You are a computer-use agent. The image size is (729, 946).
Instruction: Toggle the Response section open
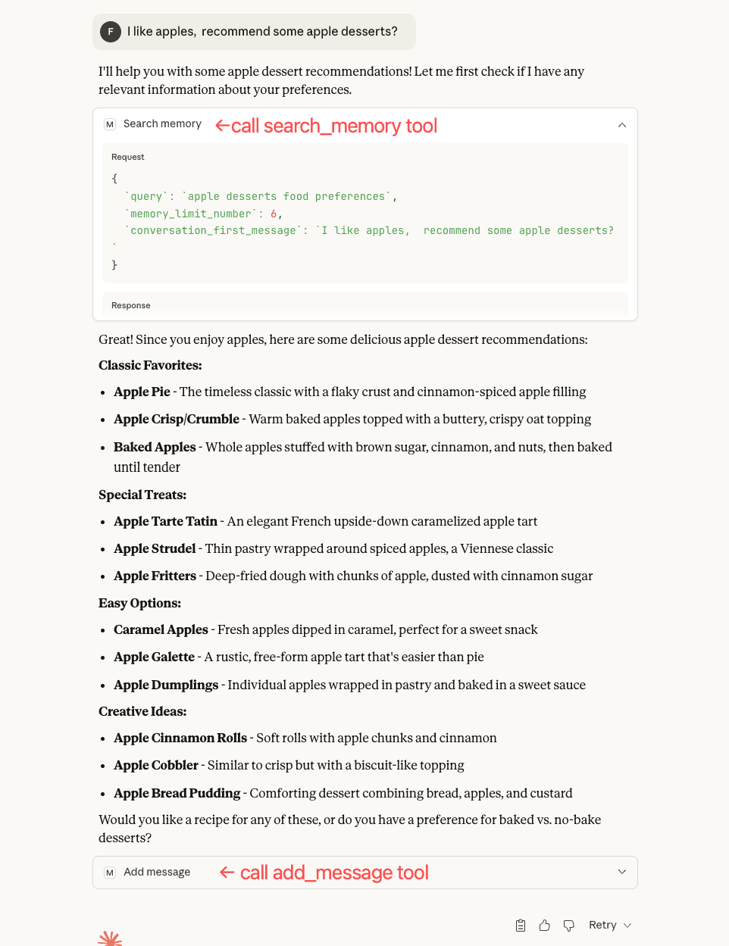(130, 305)
